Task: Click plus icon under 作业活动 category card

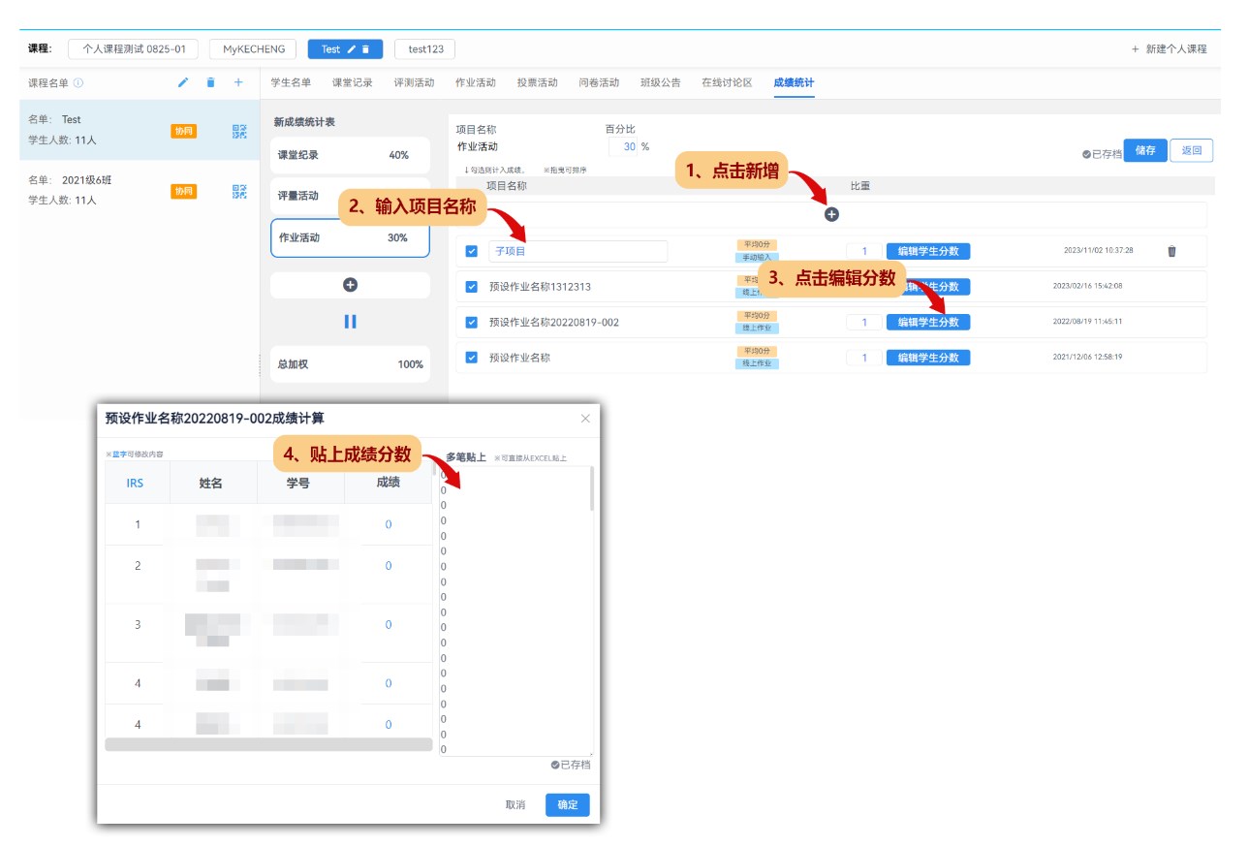Action: 350,285
